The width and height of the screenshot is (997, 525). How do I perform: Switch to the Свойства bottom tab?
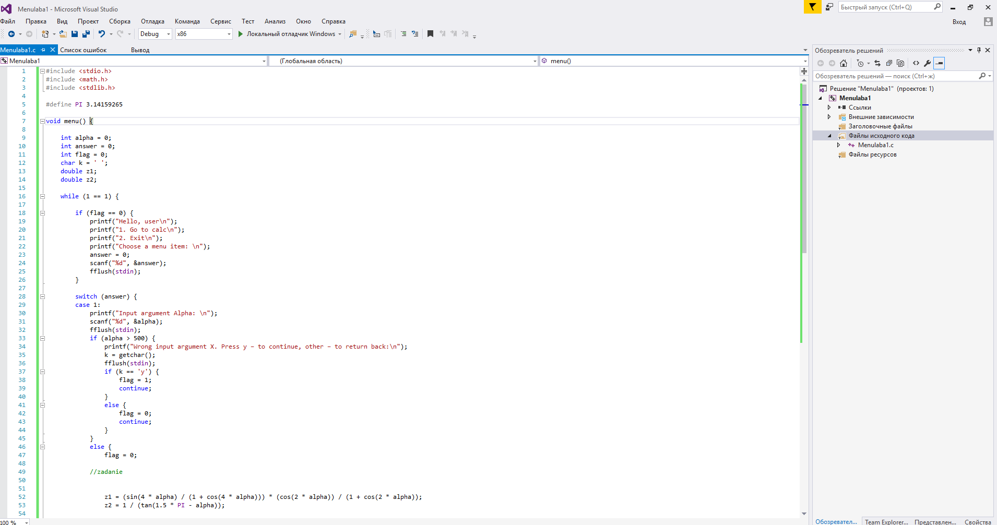pos(978,522)
